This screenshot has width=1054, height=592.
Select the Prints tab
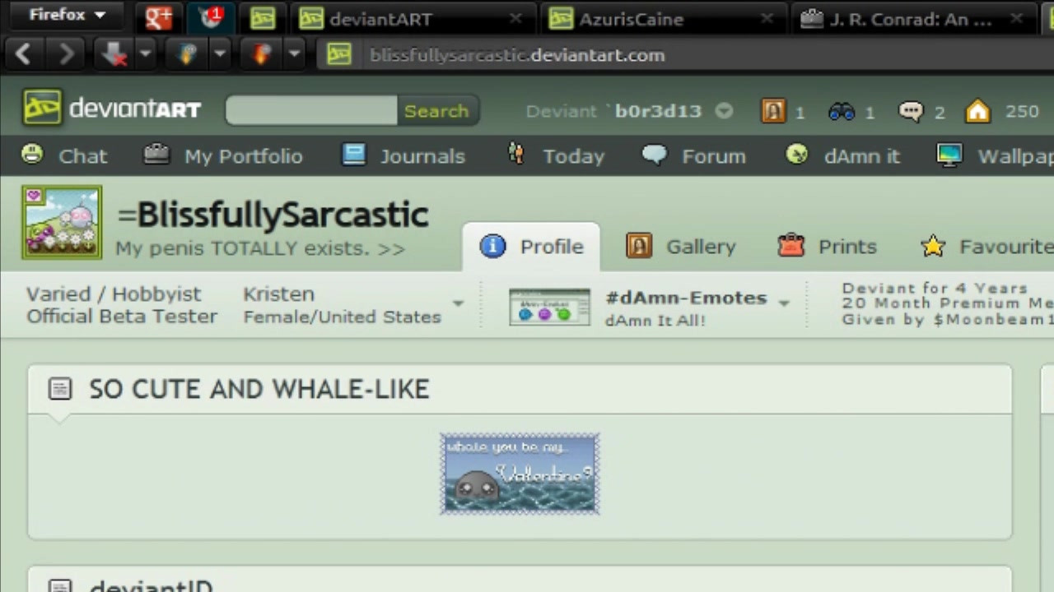[x=828, y=247]
